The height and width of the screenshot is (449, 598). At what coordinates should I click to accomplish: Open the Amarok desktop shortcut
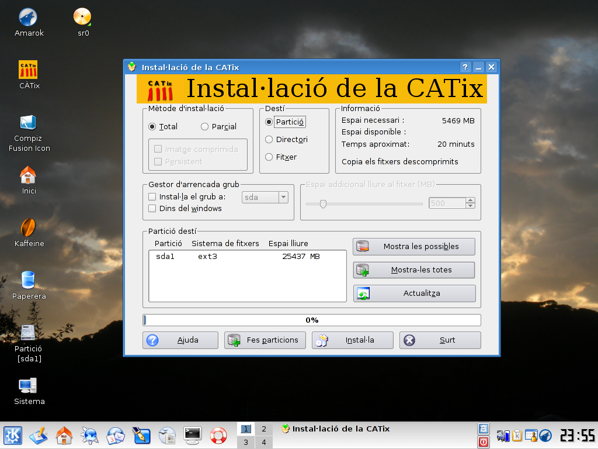29,23
